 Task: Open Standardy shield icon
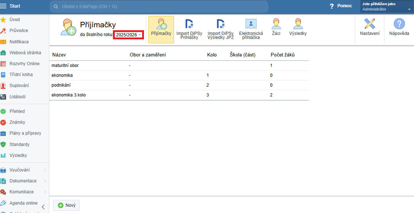tap(3, 144)
